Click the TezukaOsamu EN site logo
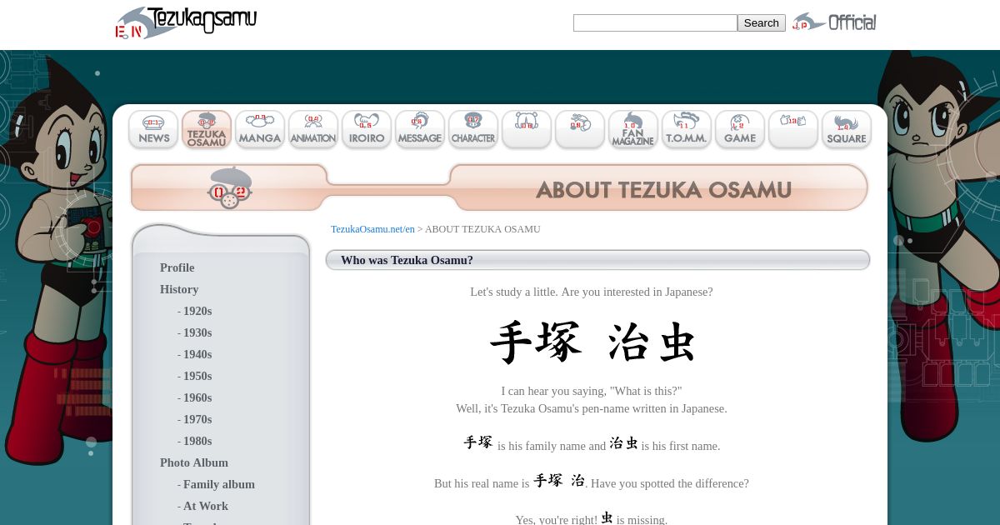 186,22
